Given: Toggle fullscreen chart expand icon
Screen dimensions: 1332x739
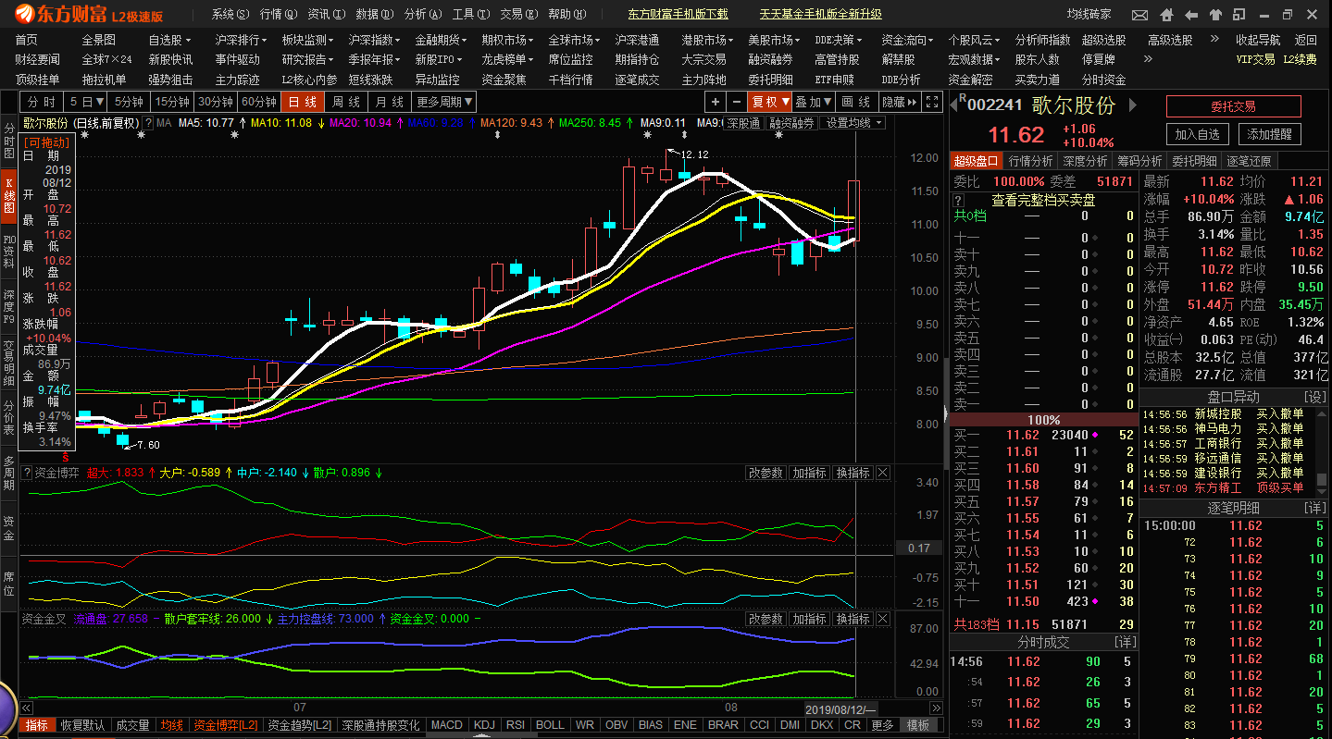Looking at the screenshot, I should [x=932, y=102].
